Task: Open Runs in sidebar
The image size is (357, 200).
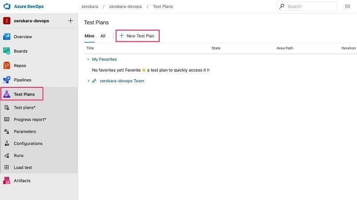Action: pos(19,155)
